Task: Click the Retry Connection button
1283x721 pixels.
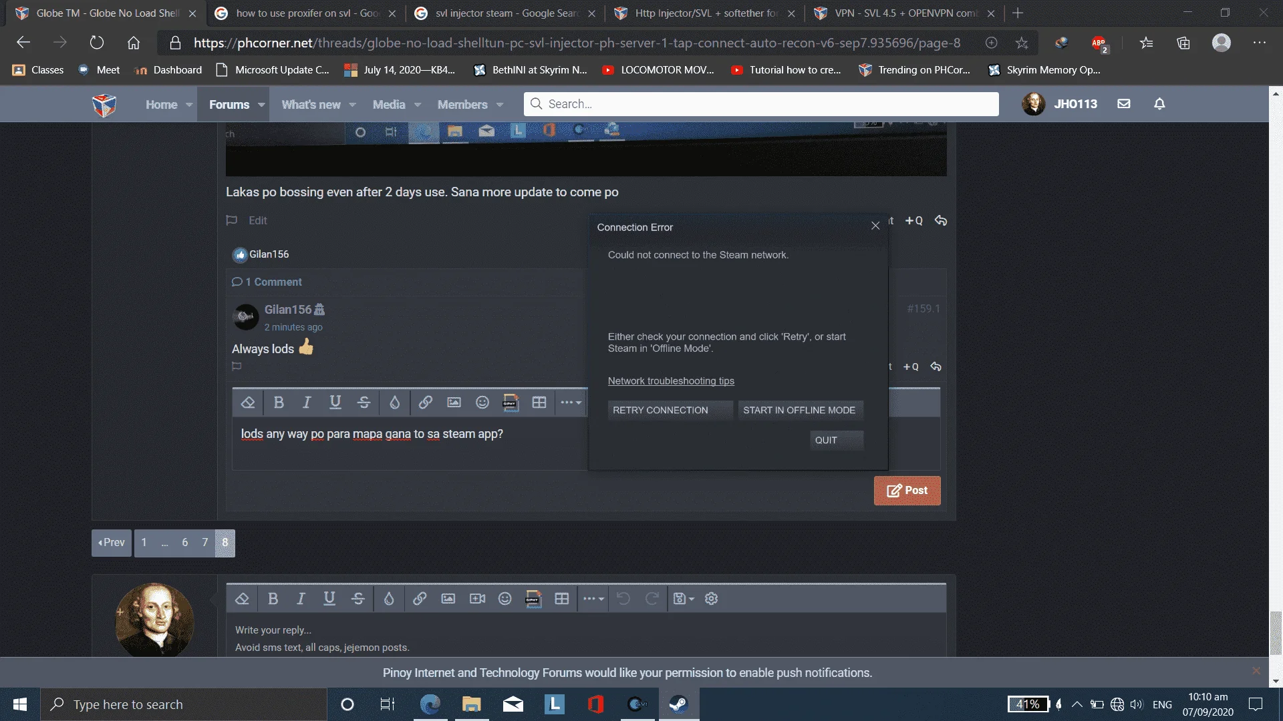Action: 670,410
